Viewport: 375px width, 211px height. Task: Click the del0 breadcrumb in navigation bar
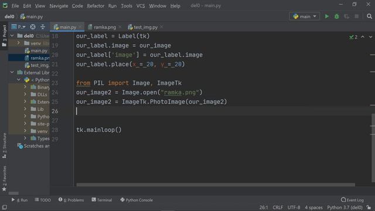pos(9,16)
